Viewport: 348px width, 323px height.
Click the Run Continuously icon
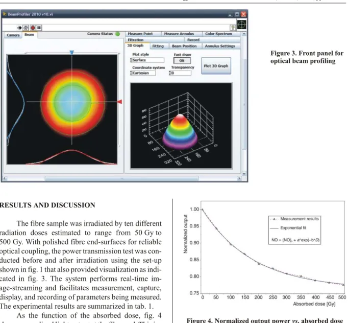(26, 28)
